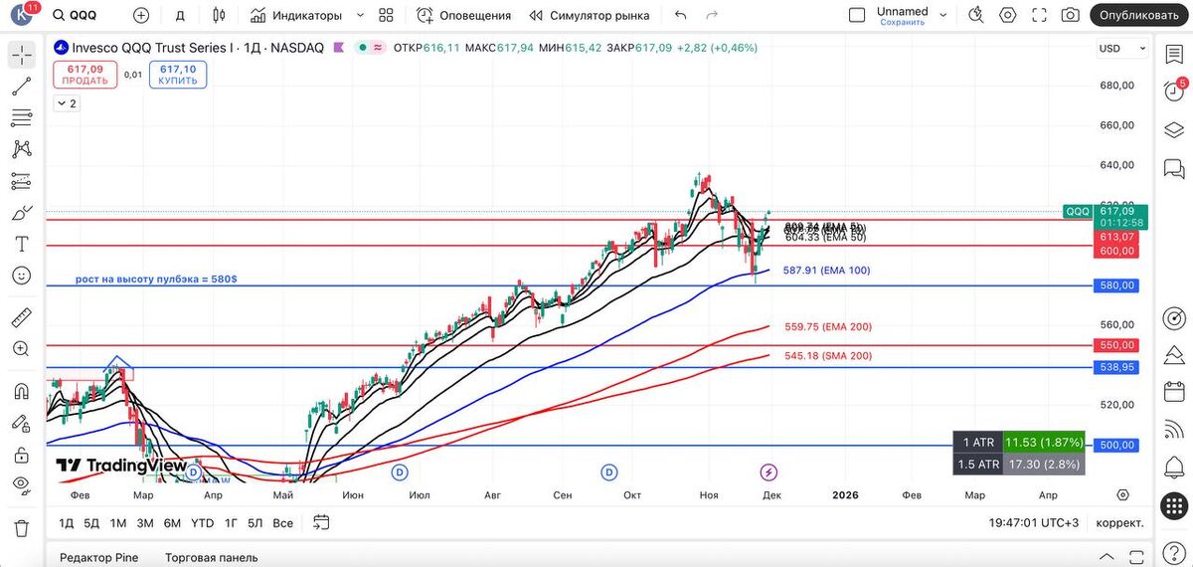Add symbol to compare with plus icon
1193x567 pixels.
[141, 15]
